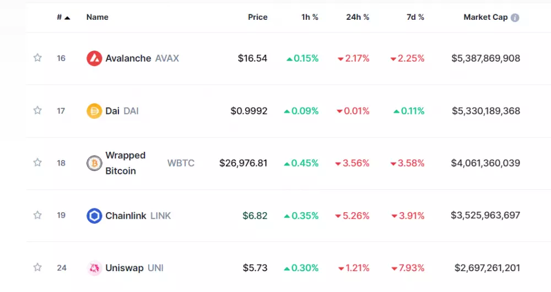Sort table by Price column

point(257,17)
